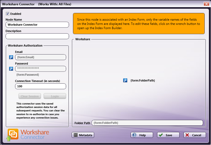
Task: Click the Login button
Action: [55, 96]
